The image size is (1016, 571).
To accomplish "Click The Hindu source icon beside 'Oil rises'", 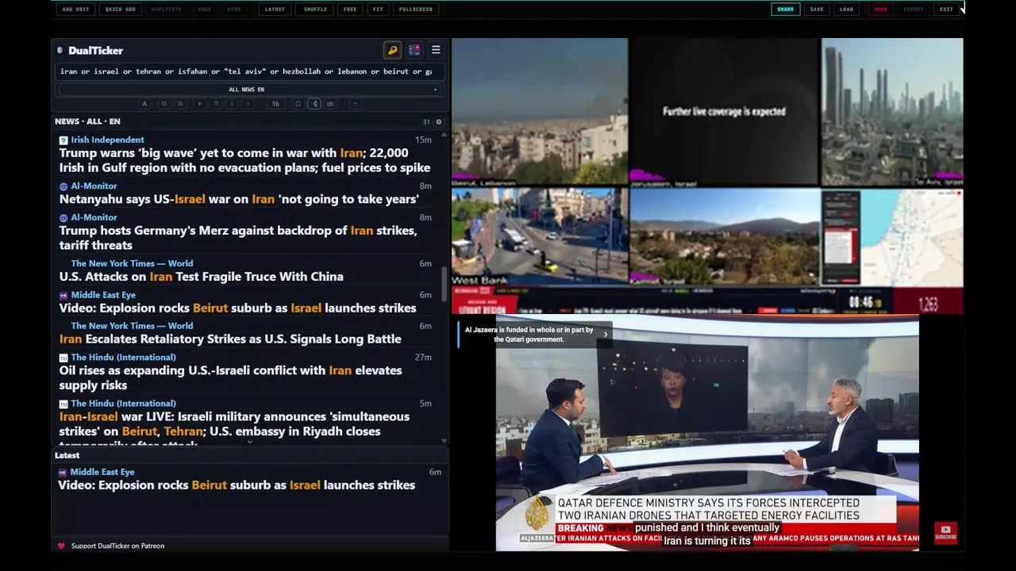I will pos(63,358).
